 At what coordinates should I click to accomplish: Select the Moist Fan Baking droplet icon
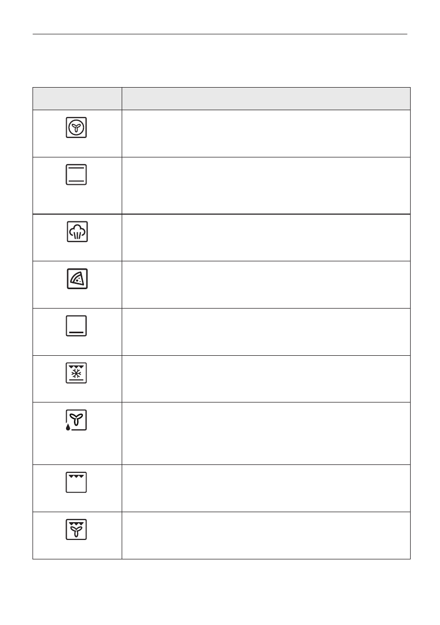click(x=76, y=421)
